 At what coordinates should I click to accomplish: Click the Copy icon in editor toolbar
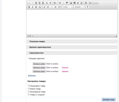[33, 3]
